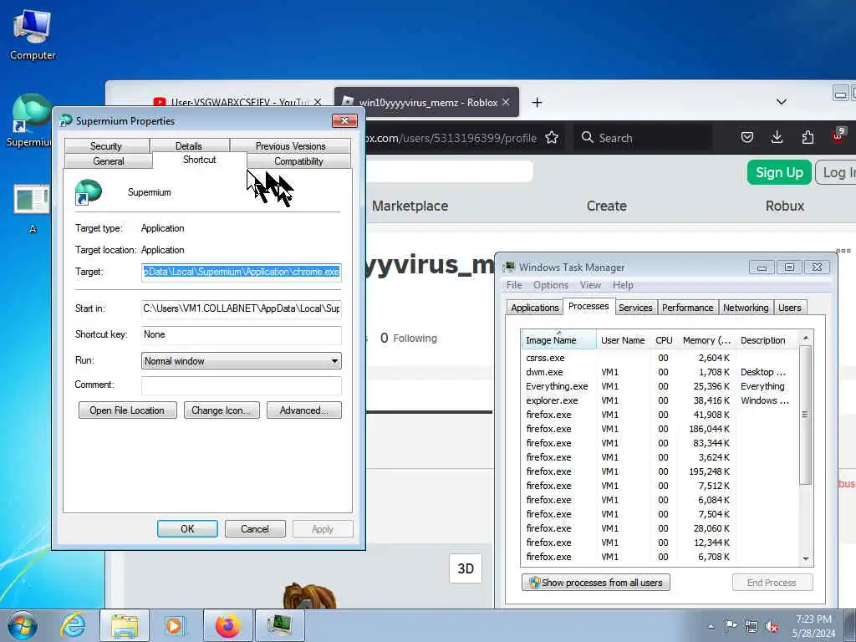Switch to the YouTube browser tab
The image size is (856, 642).
(237, 102)
